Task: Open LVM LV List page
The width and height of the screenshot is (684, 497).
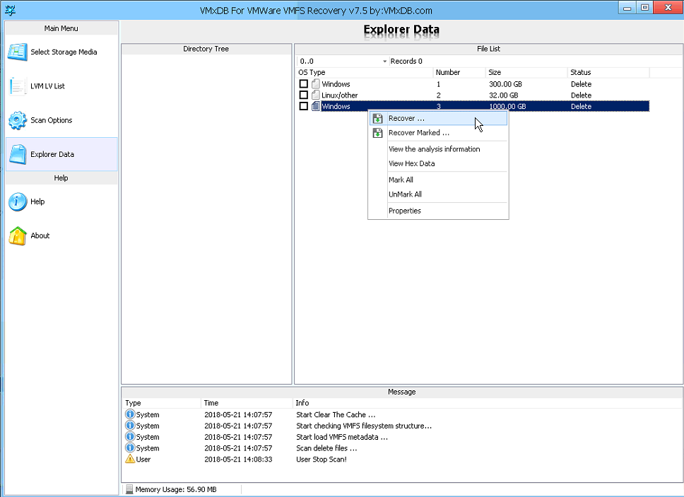Action: (x=61, y=86)
